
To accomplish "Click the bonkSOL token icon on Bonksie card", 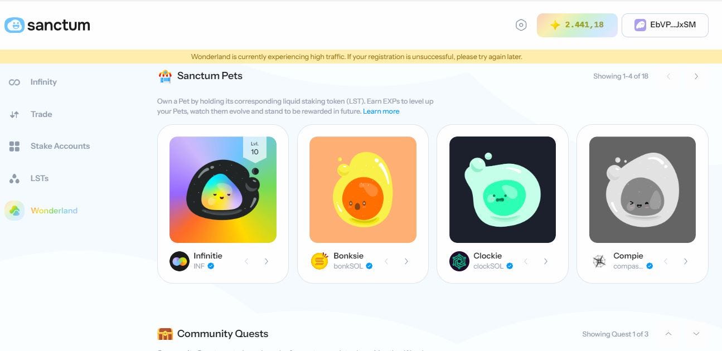I will pyautogui.click(x=318, y=261).
